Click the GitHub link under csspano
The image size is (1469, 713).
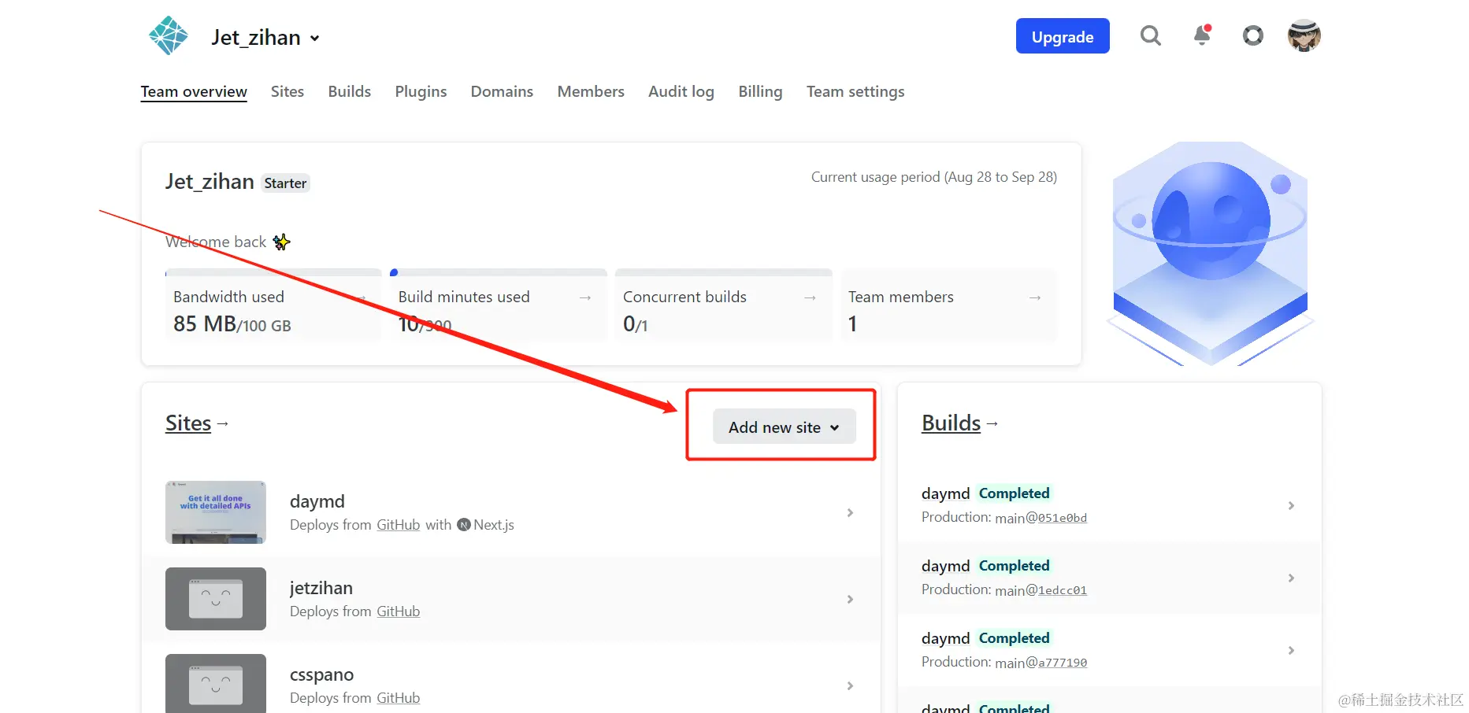[398, 698]
